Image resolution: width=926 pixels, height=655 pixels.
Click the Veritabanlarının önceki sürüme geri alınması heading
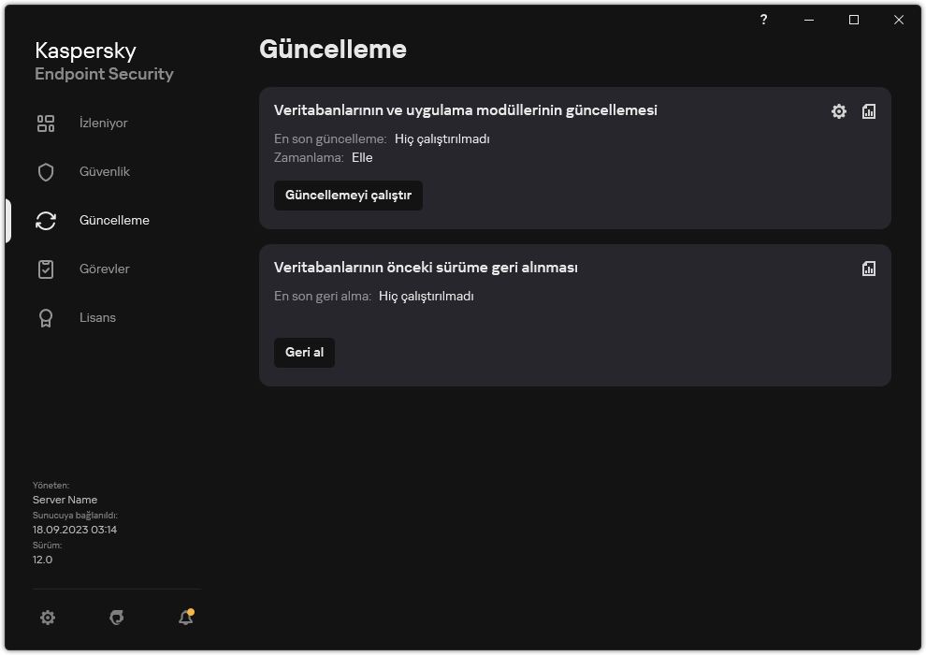426,268
